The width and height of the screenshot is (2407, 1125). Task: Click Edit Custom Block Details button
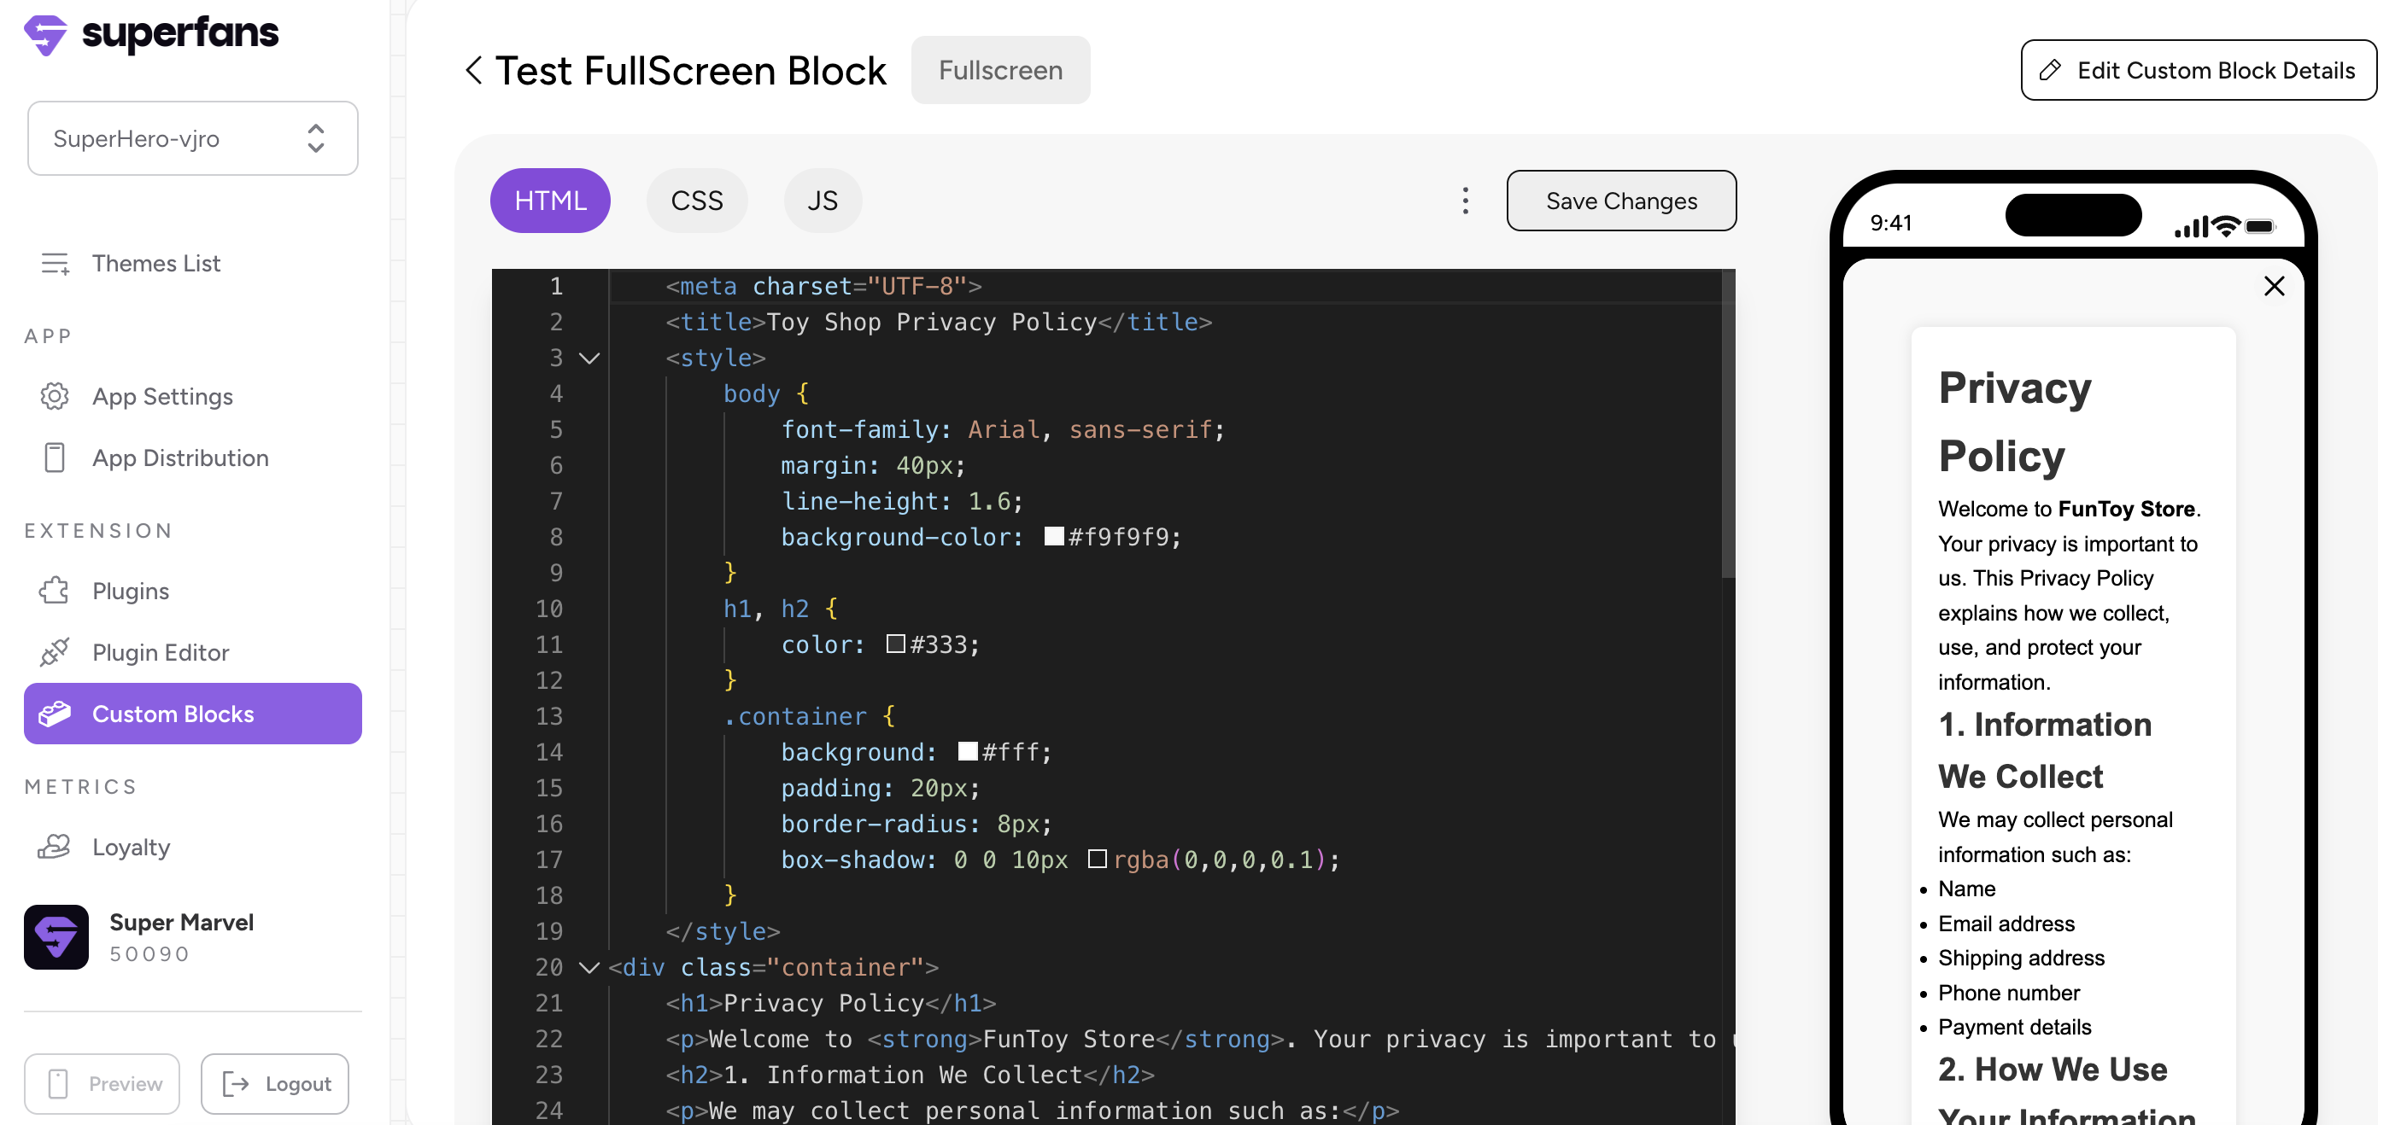[x=2198, y=70]
